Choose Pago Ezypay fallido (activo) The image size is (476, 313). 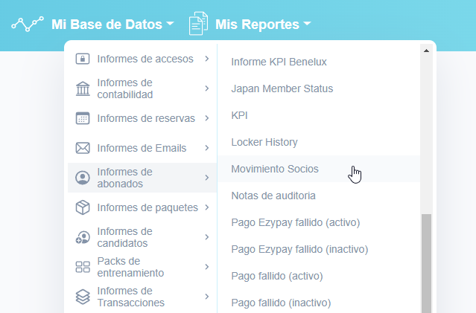pos(296,222)
